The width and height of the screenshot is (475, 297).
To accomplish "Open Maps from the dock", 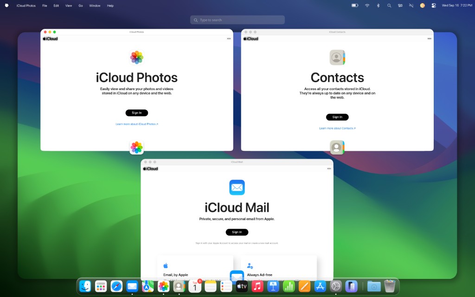I will [x=148, y=286].
